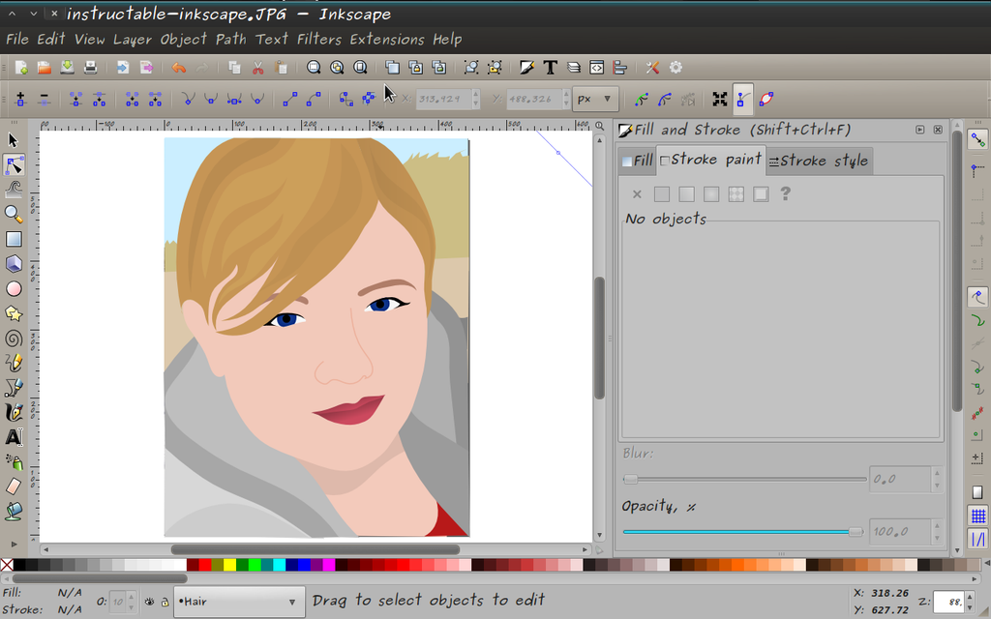Activate the Zoom tool
Viewport: 991px width, 619px height.
pyautogui.click(x=14, y=214)
